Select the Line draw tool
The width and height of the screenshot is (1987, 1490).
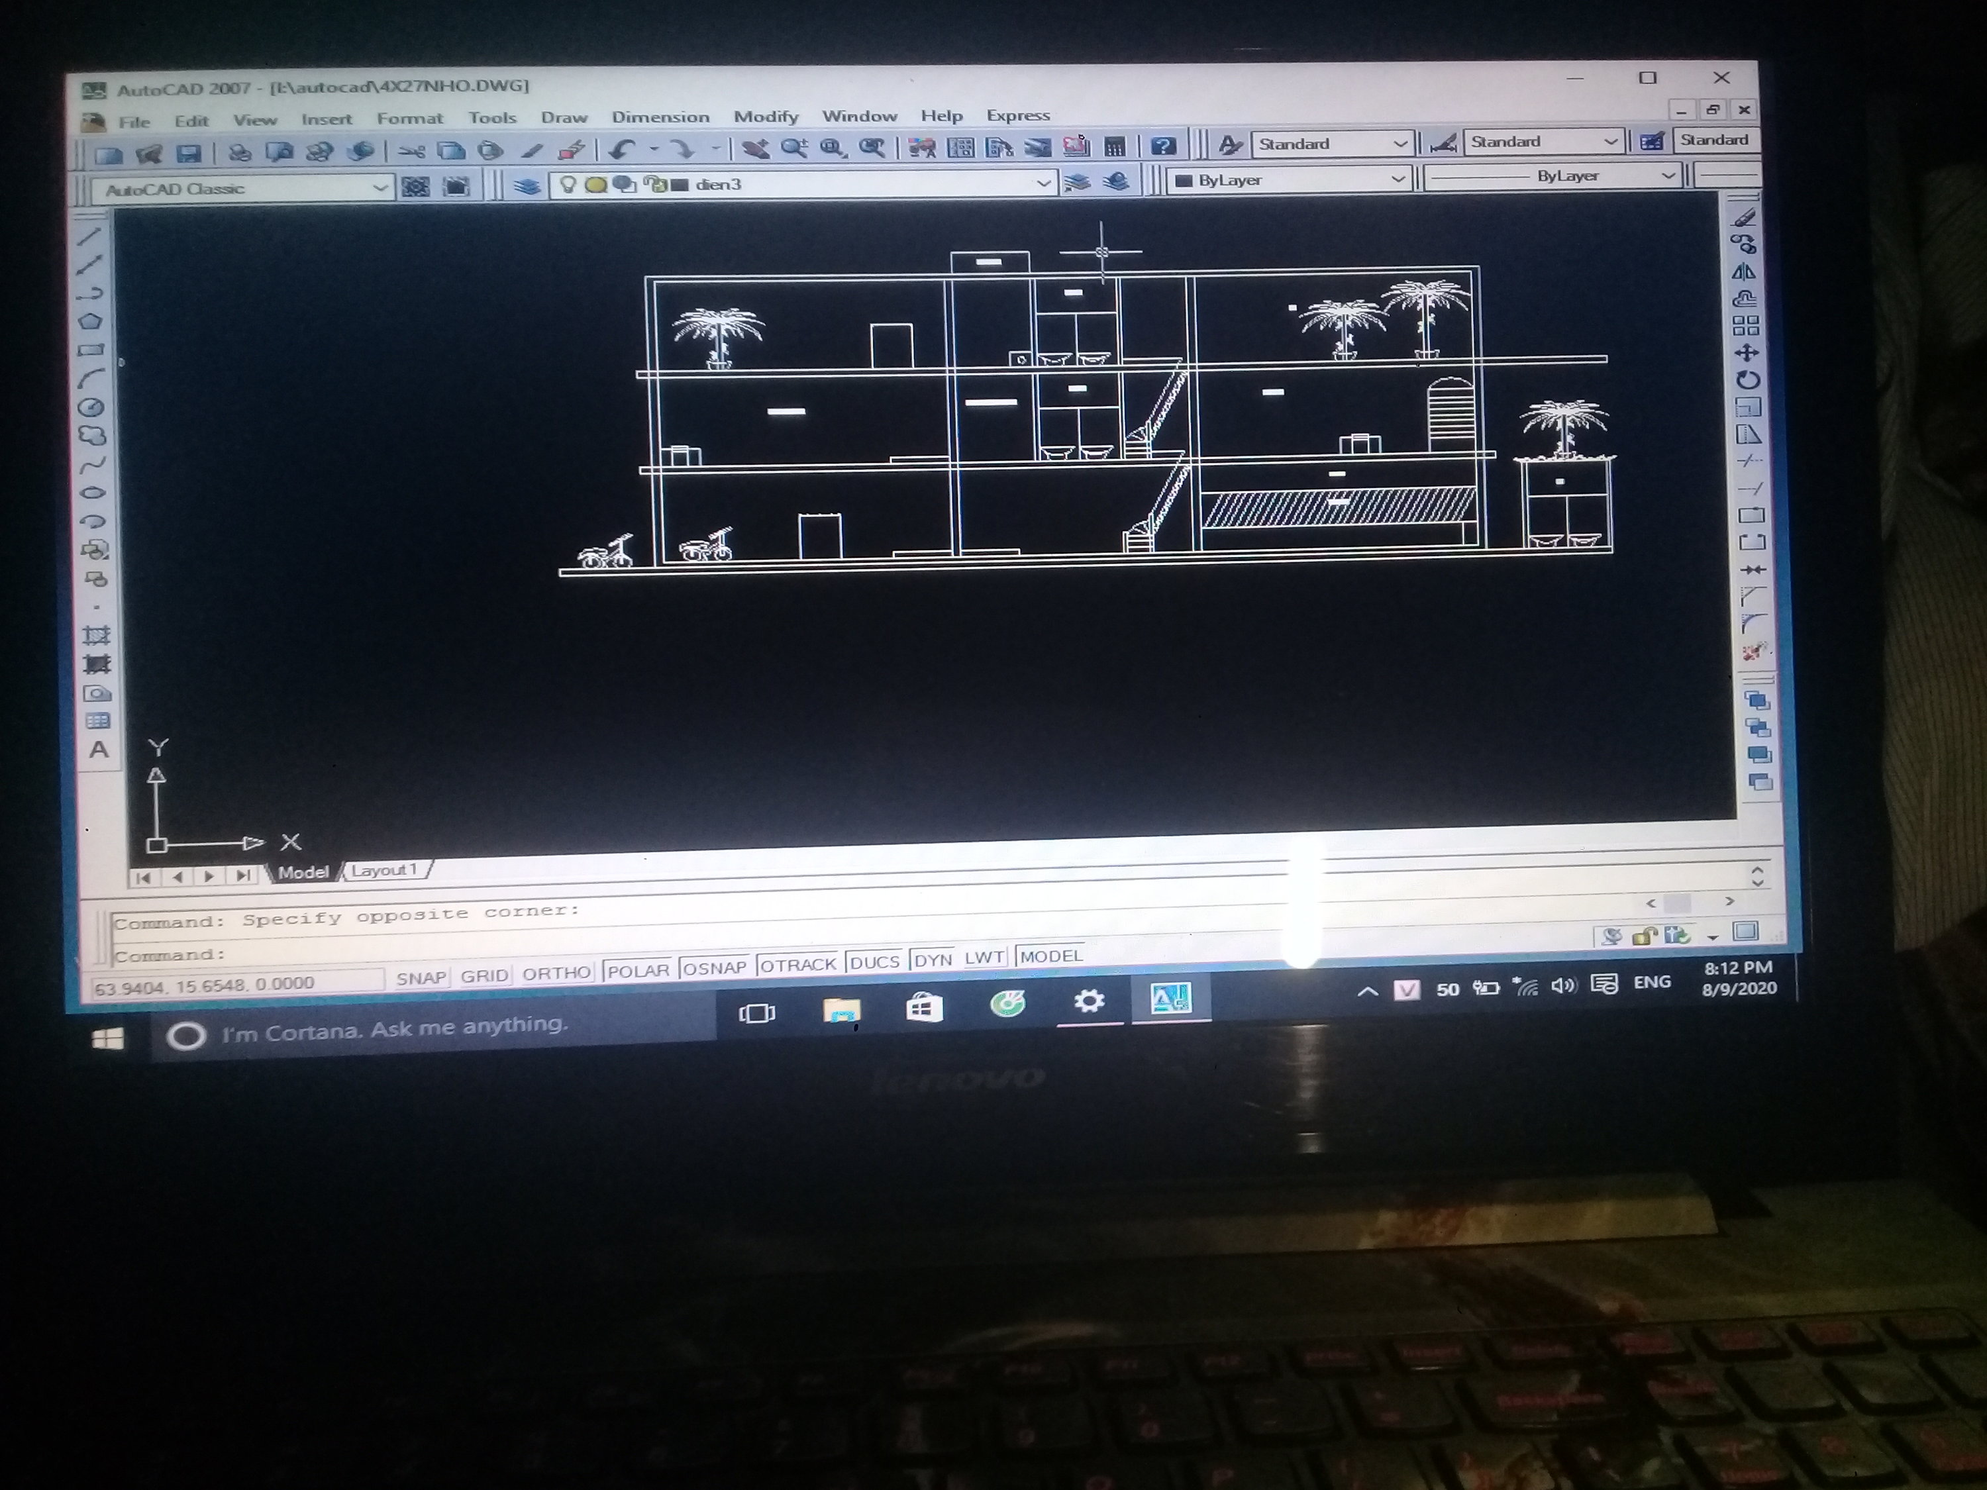tap(89, 237)
